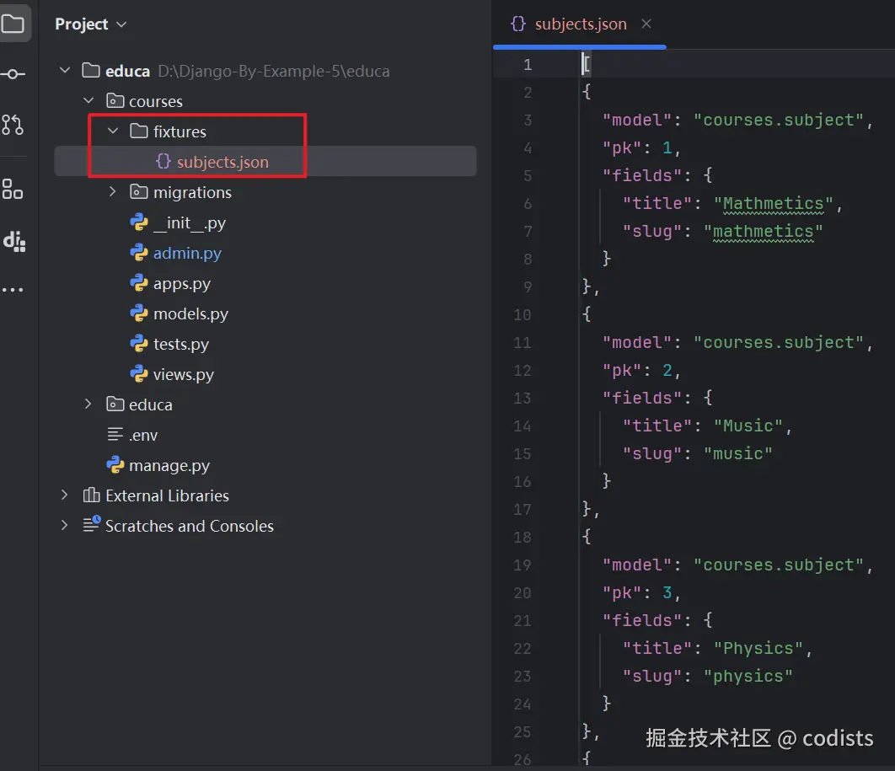The width and height of the screenshot is (895, 771).
Task: Expand the migrations folder
Action: [113, 192]
